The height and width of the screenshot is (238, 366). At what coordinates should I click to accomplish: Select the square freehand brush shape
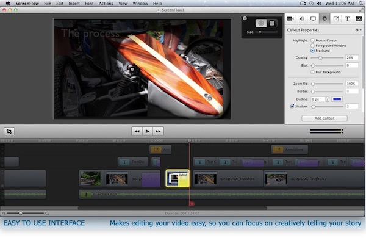click(x=272, y=23)
